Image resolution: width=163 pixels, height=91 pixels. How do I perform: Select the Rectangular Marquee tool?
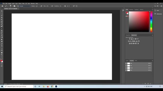point(2,13)
